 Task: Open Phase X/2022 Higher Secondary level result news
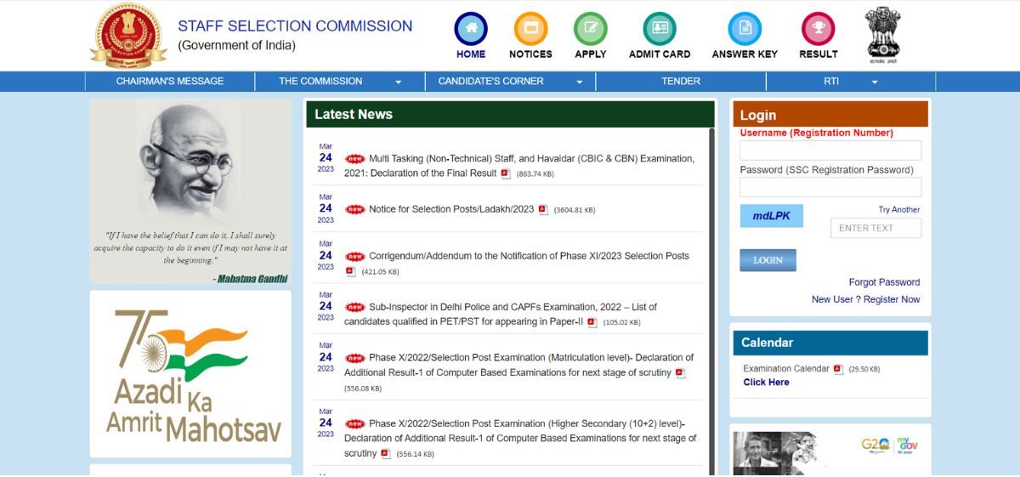pyautogui.click(x=520, y=438)
